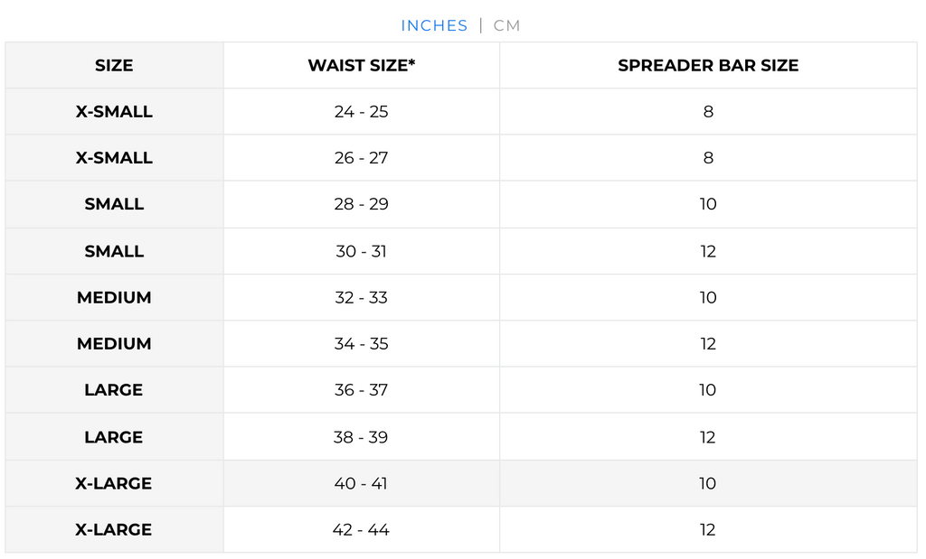
Task: Click SMALL label in the 28 - 29 row
Action: click(x=114, y=204)
